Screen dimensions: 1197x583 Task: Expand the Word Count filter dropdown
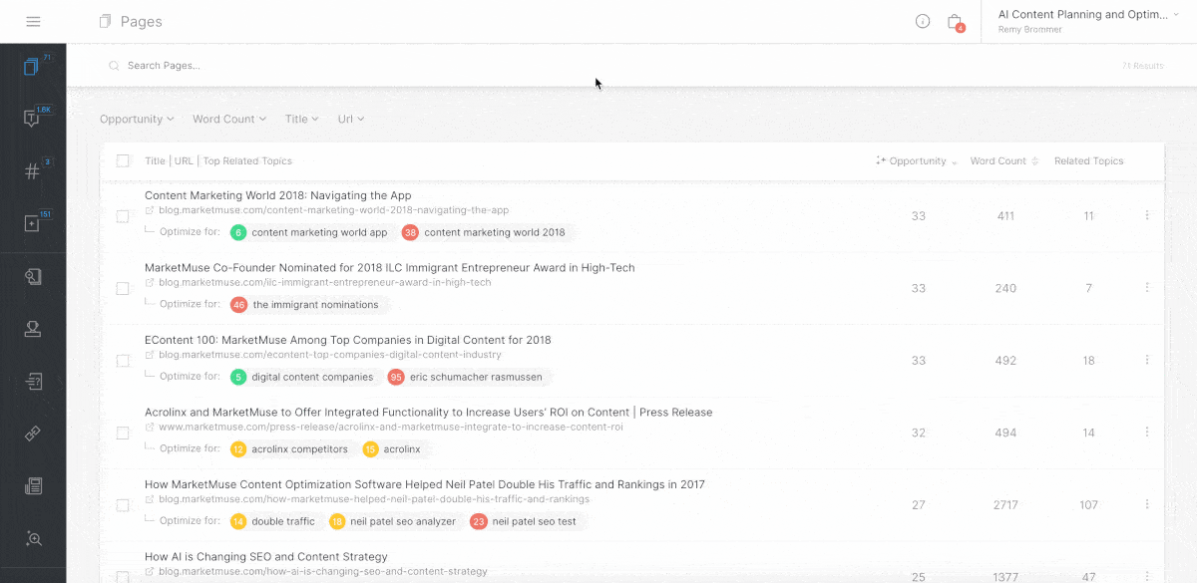tap(229, 119)
